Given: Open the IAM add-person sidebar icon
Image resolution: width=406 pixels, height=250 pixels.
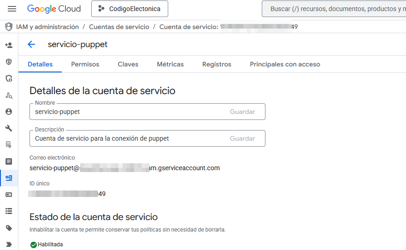Looking at the screenshot, I should coord(9,45).
